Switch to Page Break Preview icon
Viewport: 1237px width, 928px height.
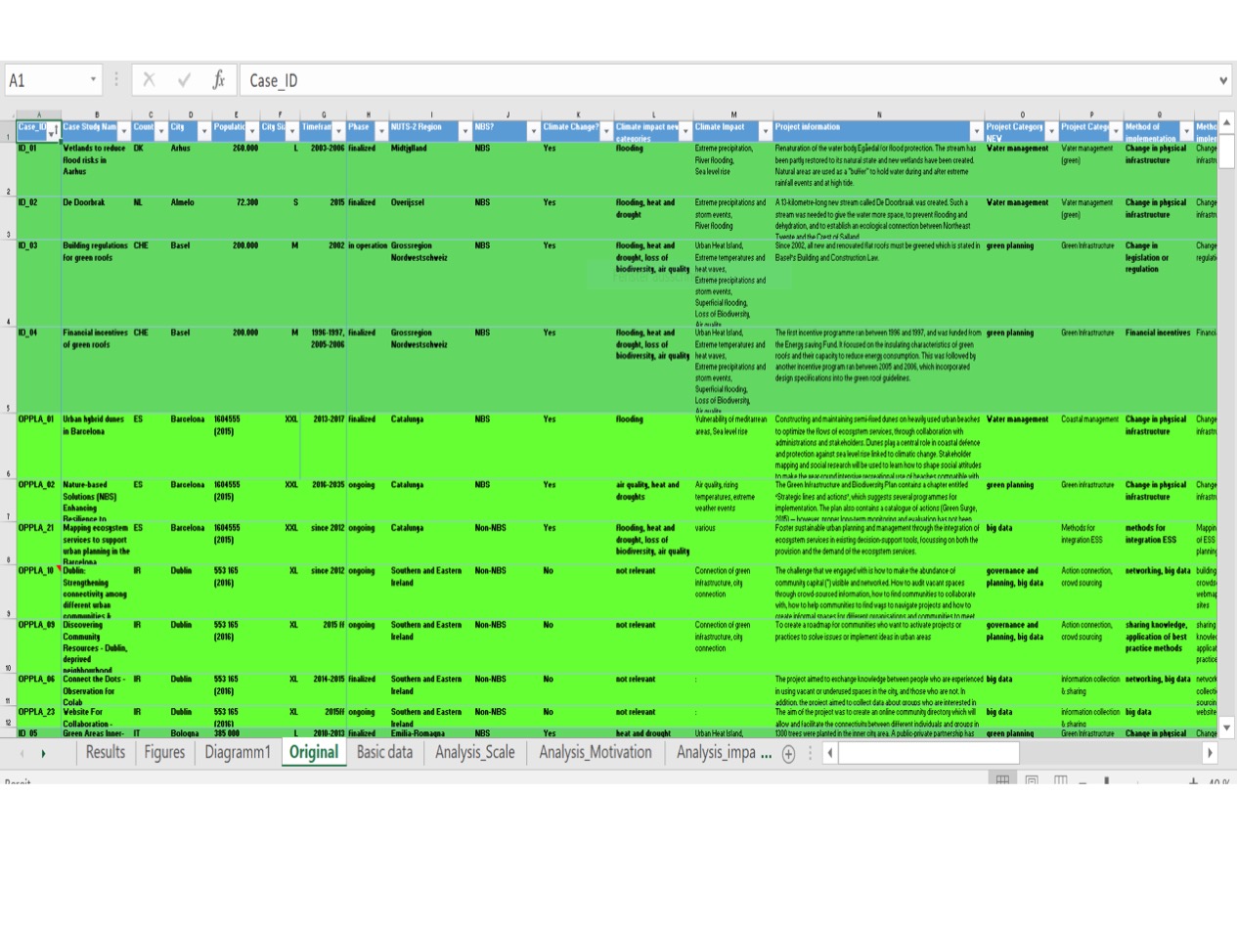(x=1060, y=781)
